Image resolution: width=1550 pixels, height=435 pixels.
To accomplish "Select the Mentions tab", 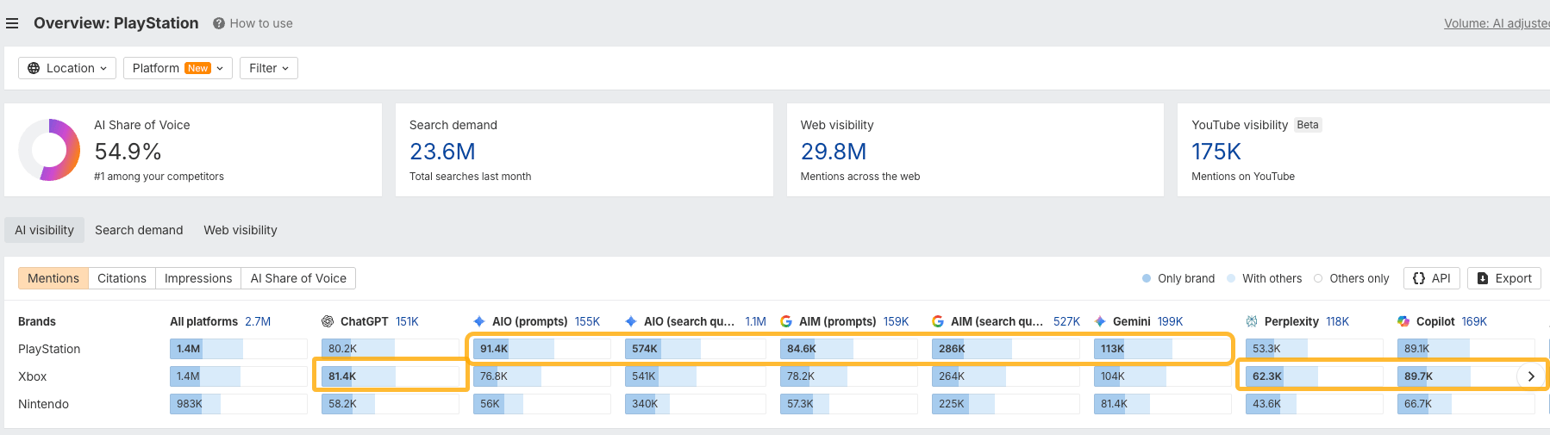I will (x=53, y=278).
